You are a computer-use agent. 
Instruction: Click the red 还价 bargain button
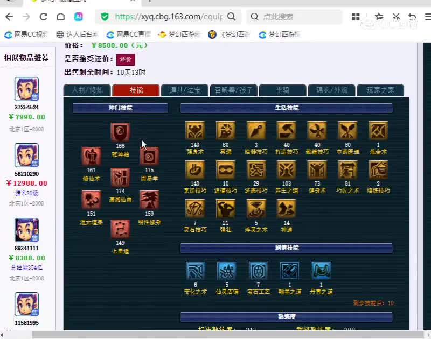point(125,60)
